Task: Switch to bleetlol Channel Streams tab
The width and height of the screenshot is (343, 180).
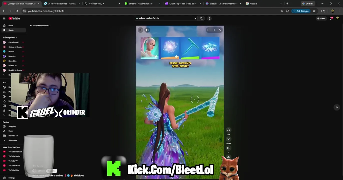Action: coord(223,3)
